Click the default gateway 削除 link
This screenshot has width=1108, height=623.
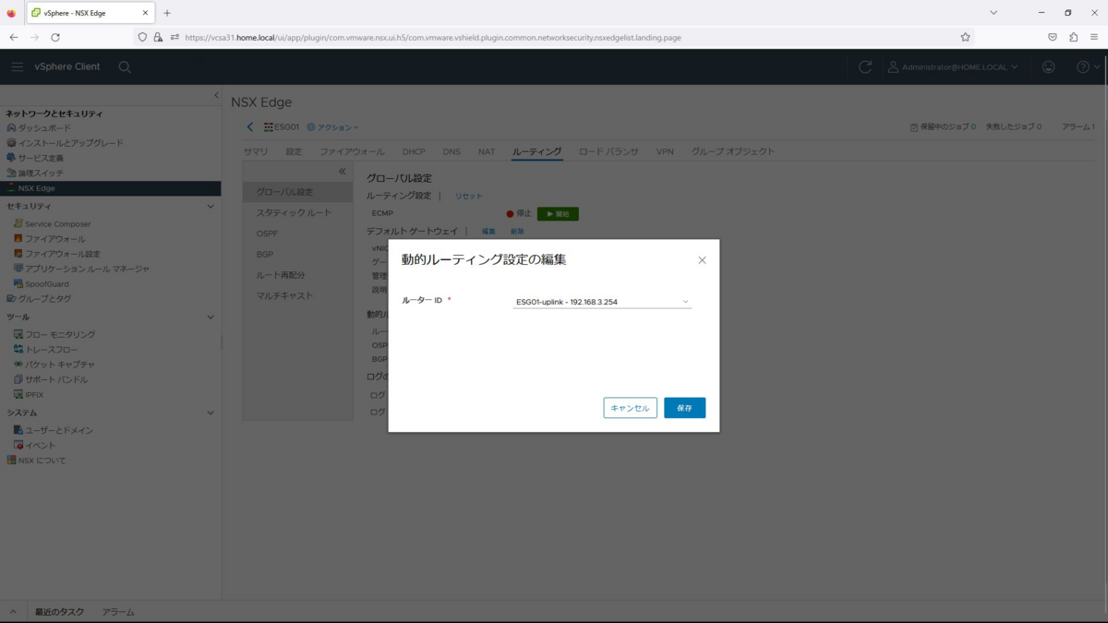point(517,232)
